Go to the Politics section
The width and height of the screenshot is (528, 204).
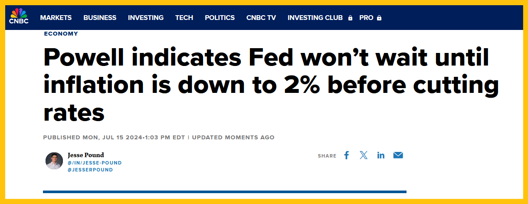pyautogui.click(x=220, y=18)
